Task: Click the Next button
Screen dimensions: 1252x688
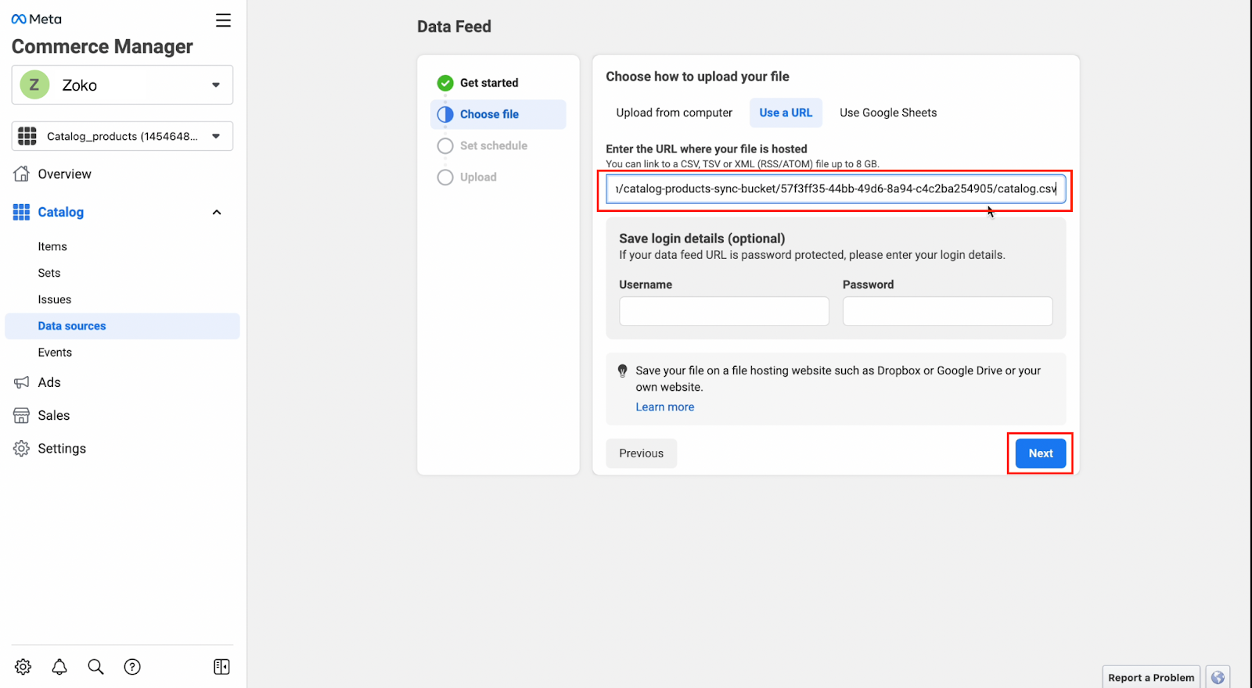Action: 1041,453
